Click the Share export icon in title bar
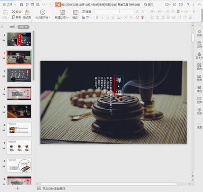203x192 pixels. [x=175, y=5]
